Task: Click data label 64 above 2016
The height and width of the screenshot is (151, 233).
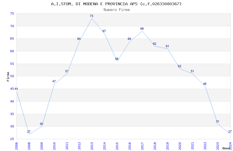Action: coord(129,39)
